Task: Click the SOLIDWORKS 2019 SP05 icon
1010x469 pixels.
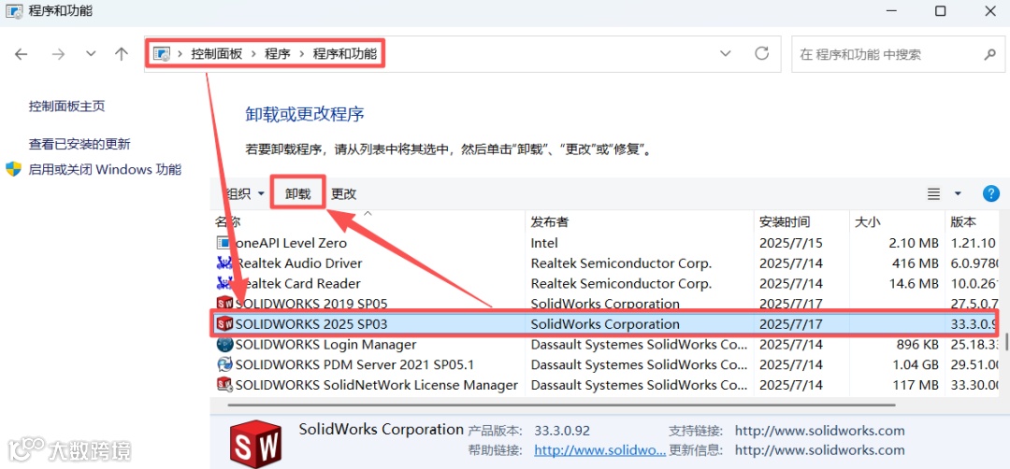Action: pyautogui.click(x=224, y=303)
